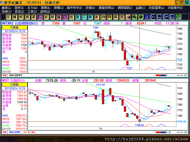Open the 主力(M) menu
Screen dimensions: 190x142
(32, 8)
